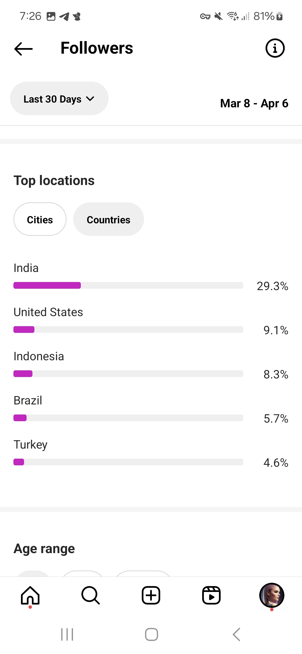Open the info icon in header
Viewport: 302px width, 654px height.
(x=275, y=48)
